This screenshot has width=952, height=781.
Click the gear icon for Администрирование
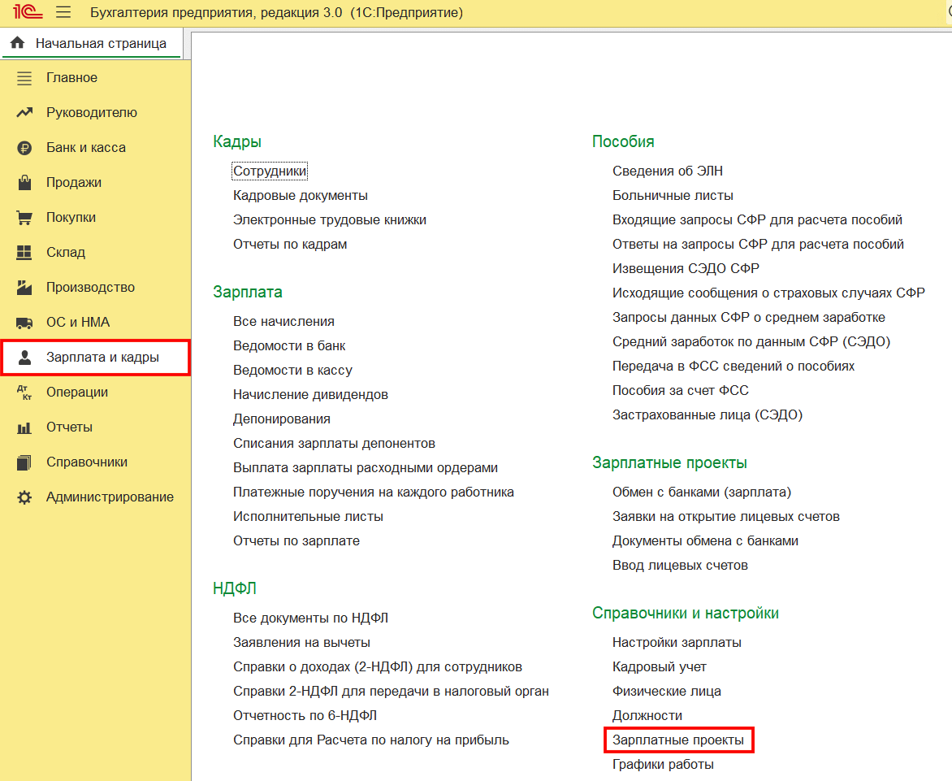[24, 497]
